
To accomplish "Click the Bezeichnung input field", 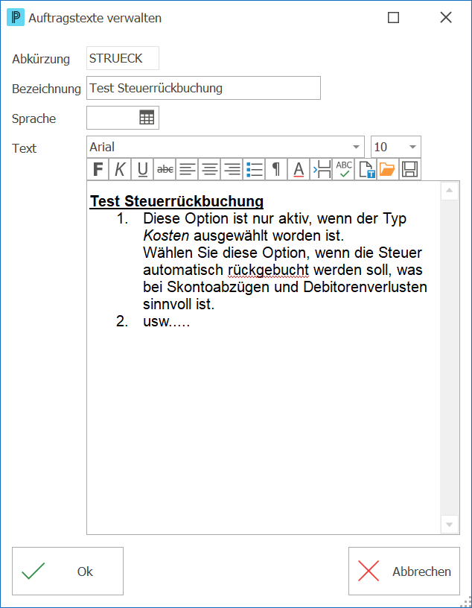I will coord(203,88).
